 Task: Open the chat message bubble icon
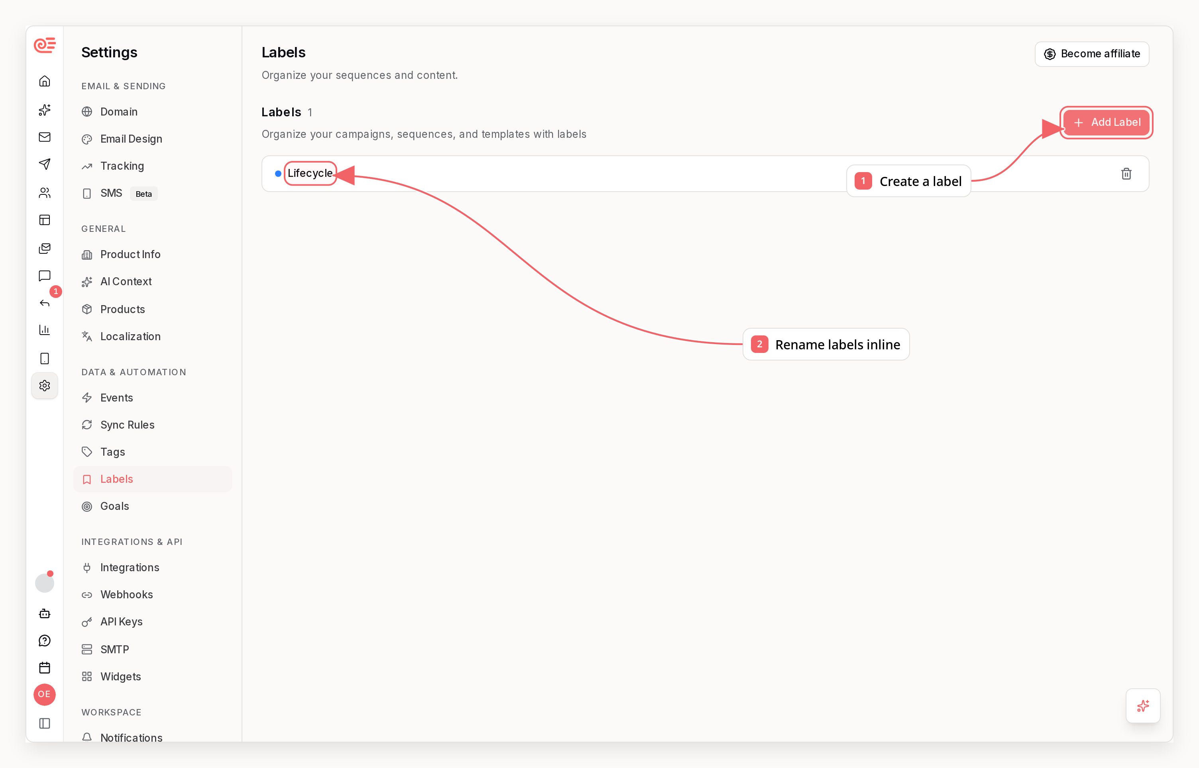point(44,276)
